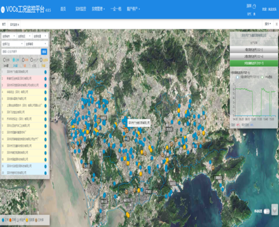Click the blue status dot on list row 4
Screen dimensions: 279x227
tap(45, 92)
